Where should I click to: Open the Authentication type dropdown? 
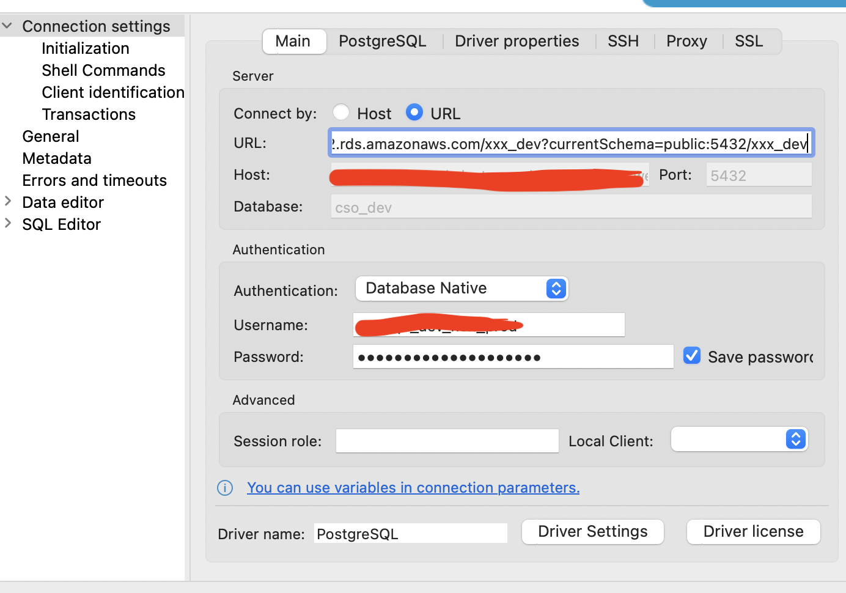click(x=462, y=288)
